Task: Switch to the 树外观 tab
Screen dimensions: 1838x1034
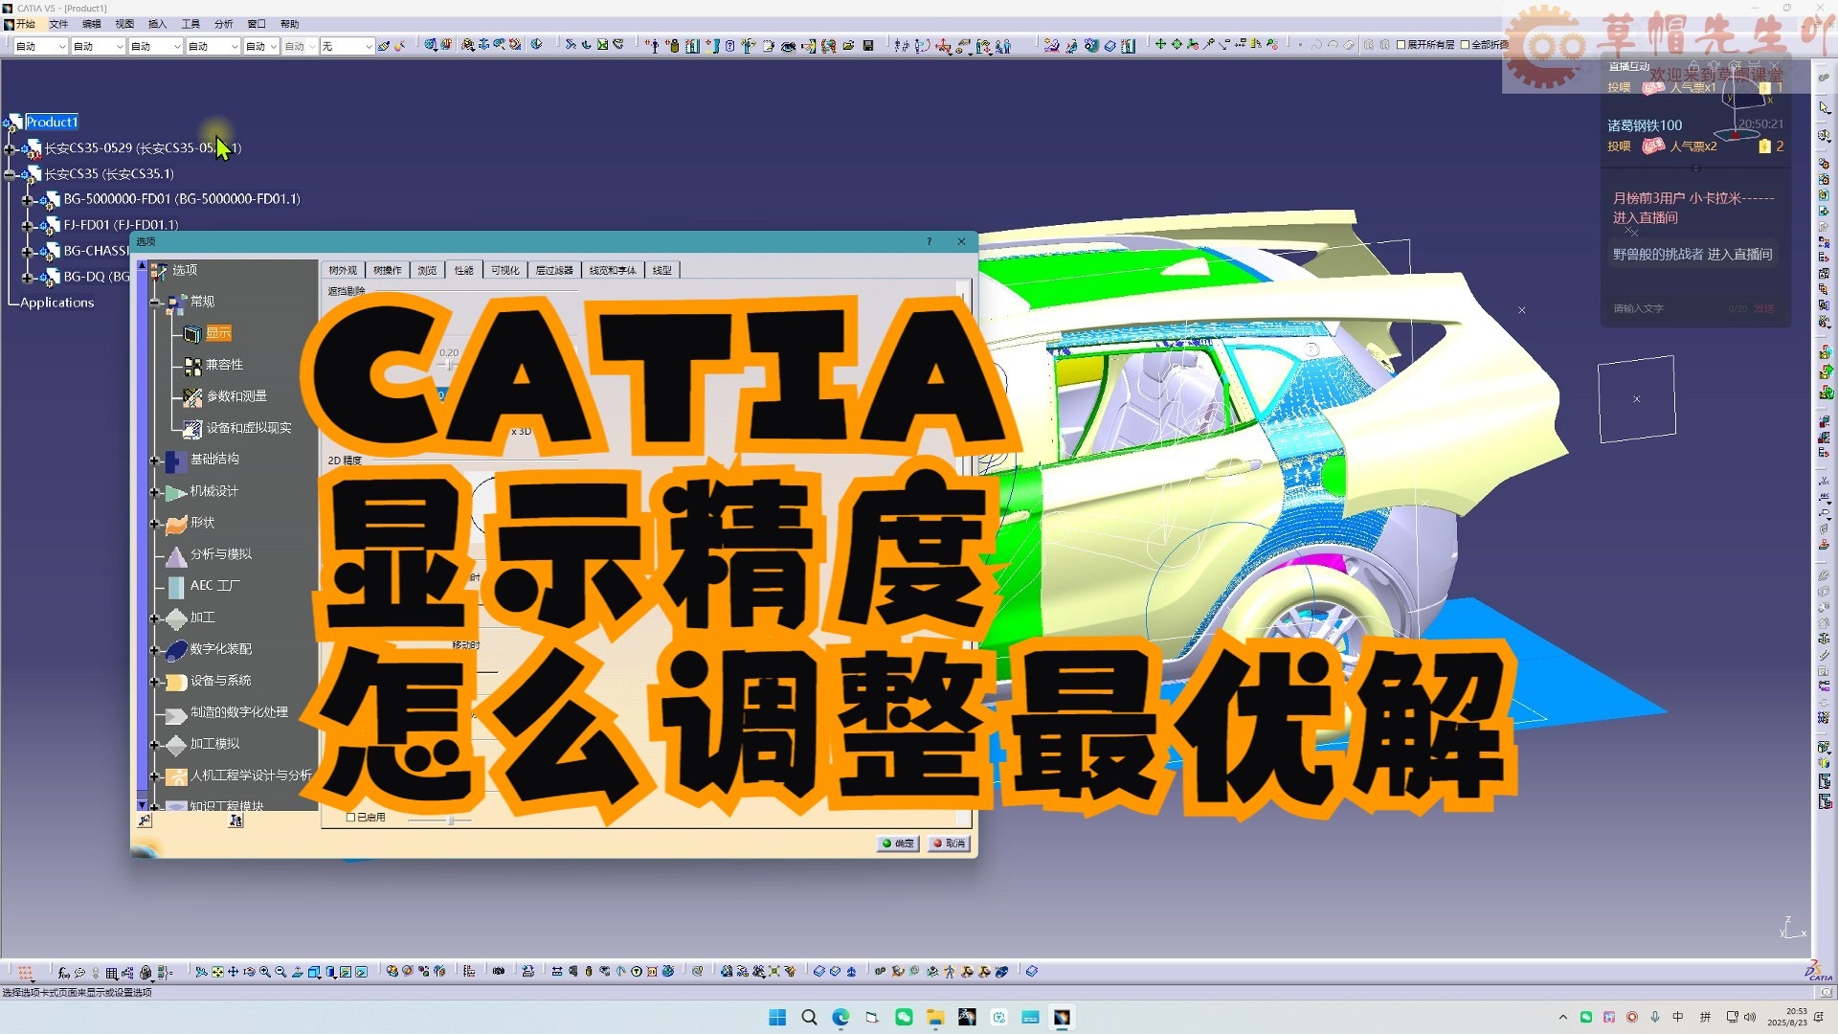Action: tap(343, 271)
